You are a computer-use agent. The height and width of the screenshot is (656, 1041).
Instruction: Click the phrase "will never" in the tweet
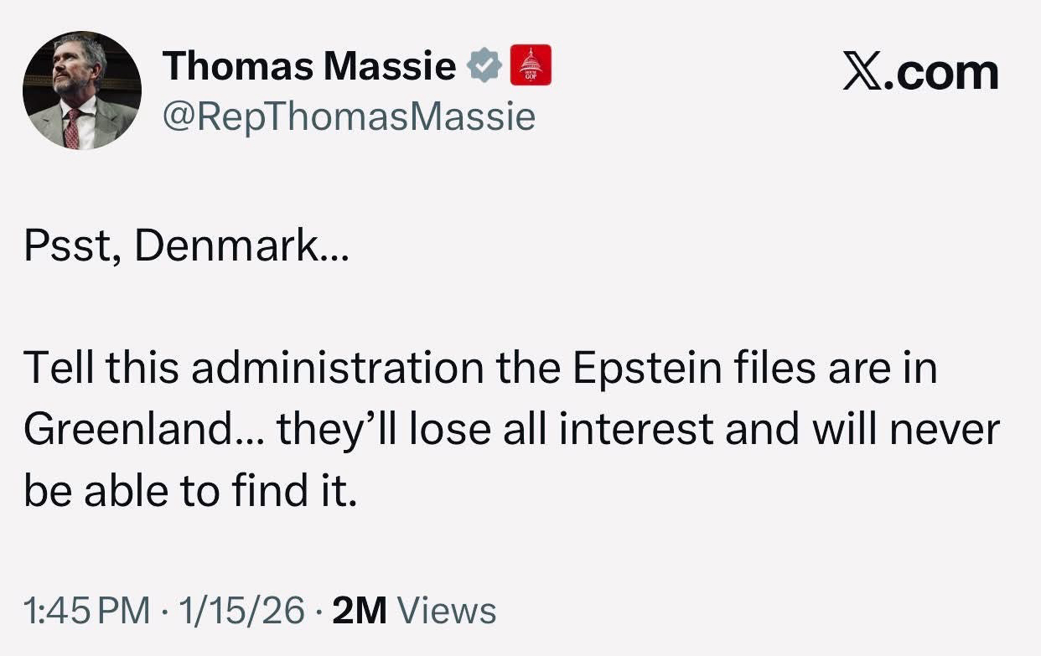pos(907,431)
